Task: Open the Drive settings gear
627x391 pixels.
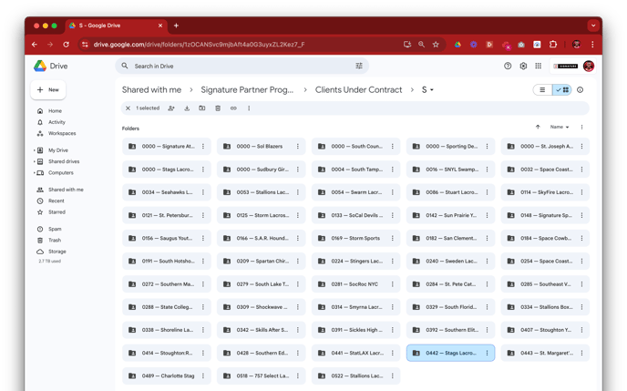Action: pyautogui.click(x=523, y=66)
